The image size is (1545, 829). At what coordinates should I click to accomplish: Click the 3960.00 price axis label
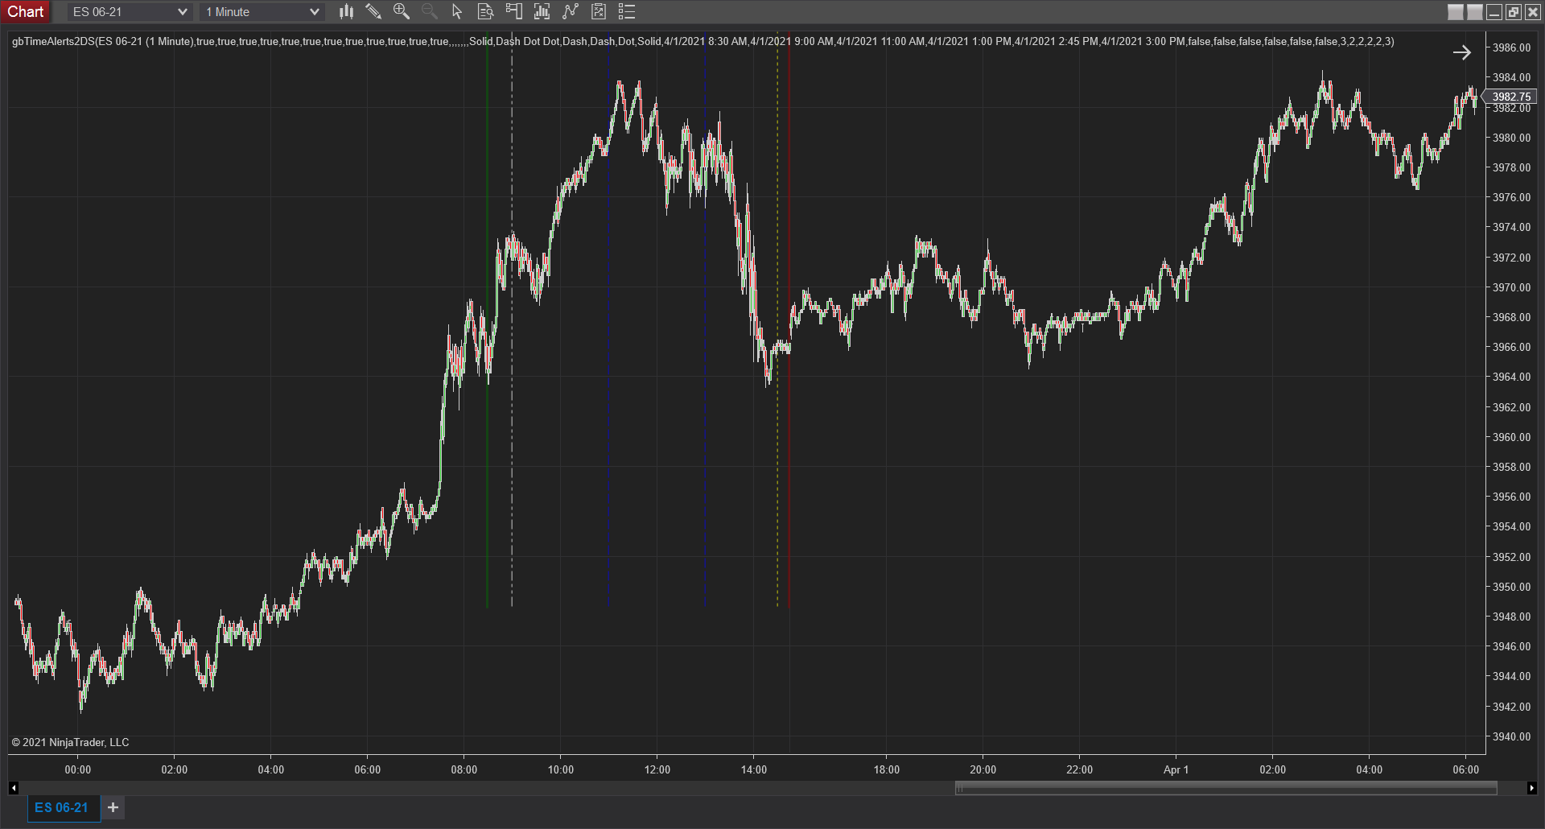point(1511,437)
